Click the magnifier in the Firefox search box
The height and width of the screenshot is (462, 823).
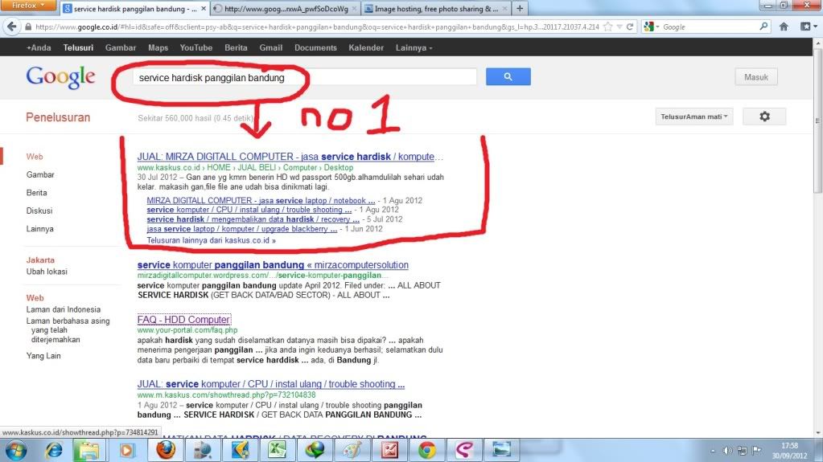tap(763, 27)
